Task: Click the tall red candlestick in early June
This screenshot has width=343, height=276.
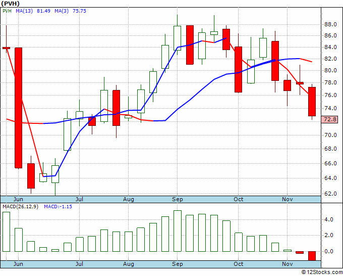Action: [x=18, y=108]
